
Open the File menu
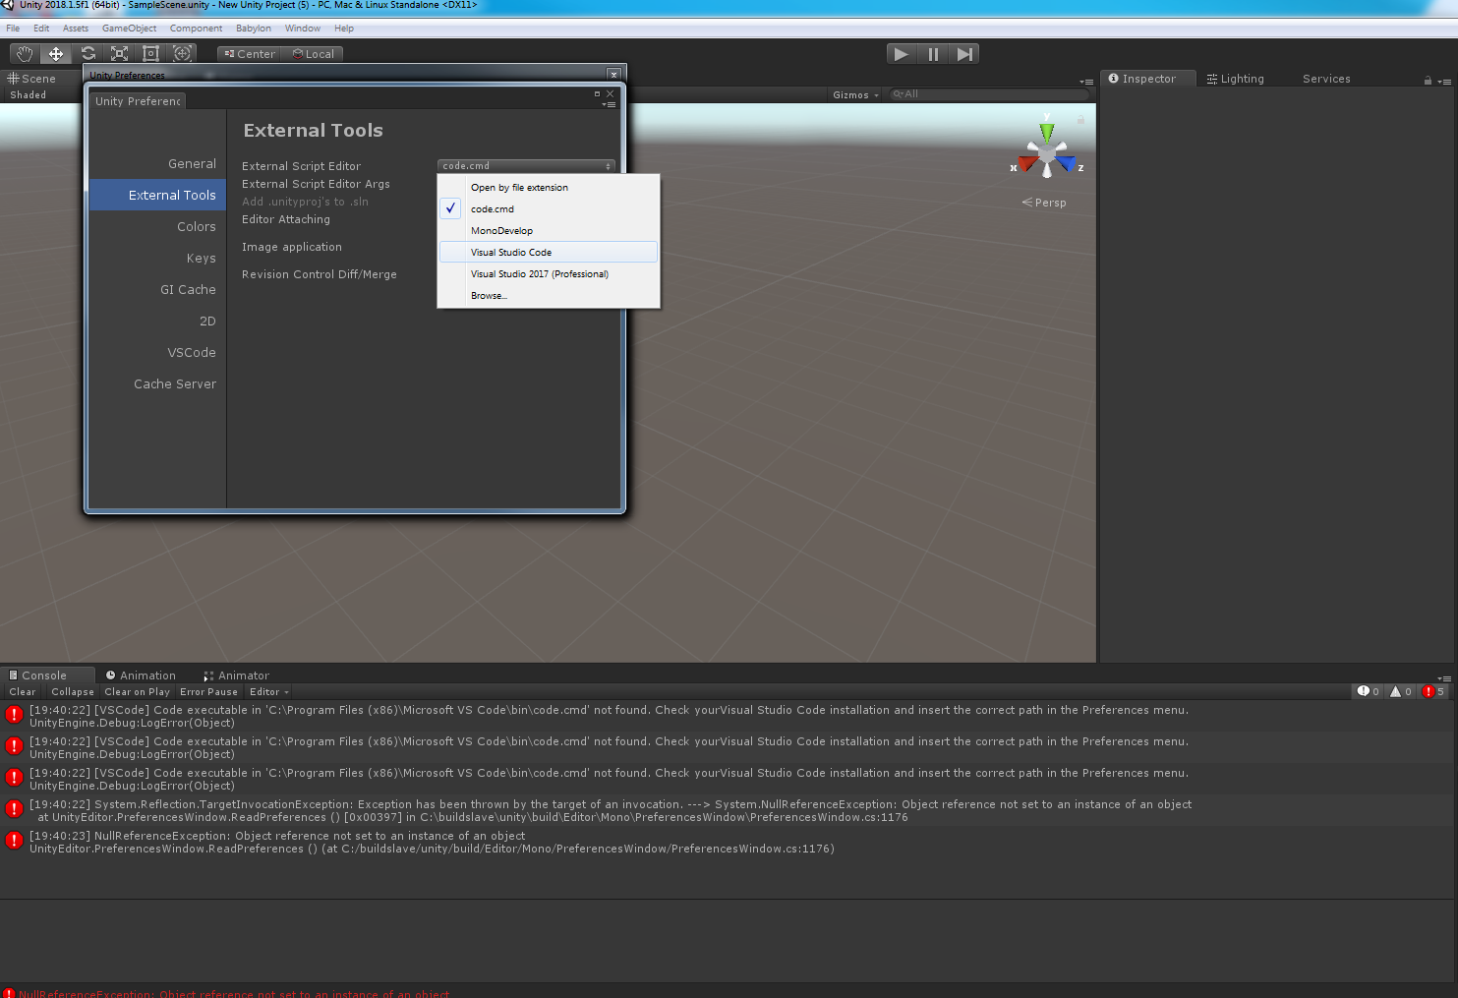click(13, 29)
